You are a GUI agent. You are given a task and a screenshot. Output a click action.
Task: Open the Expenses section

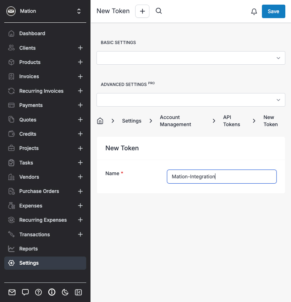[x=31, y=206]
